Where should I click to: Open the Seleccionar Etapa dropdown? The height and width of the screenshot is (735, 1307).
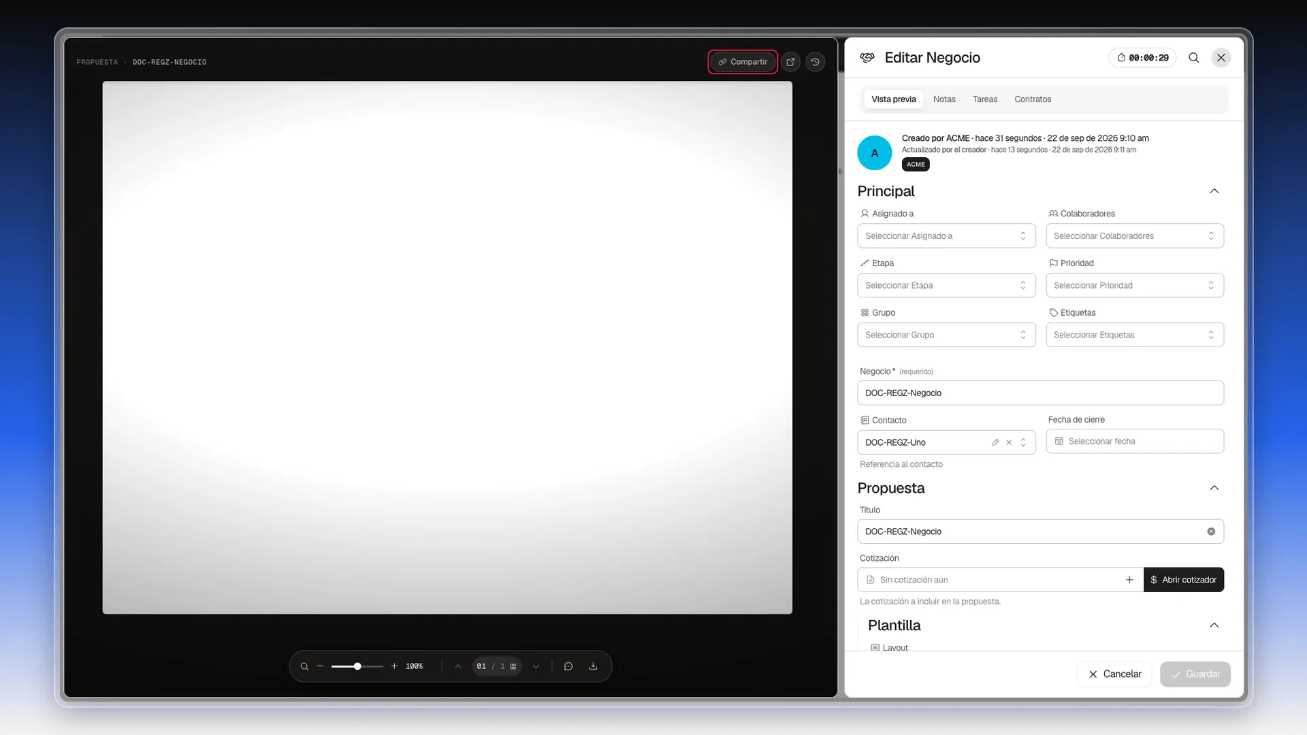click(x=946, y=285)
